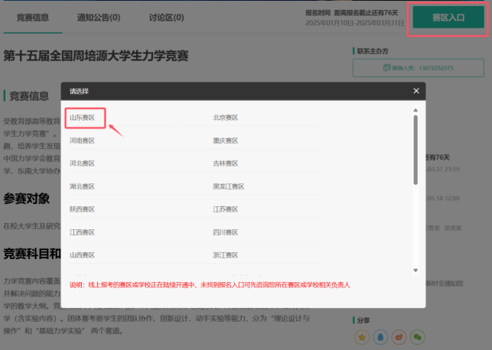Viewport: 492px width, 350px height.
Task: Open the 赛区入口 green button
Action: (x=448, y=18)
